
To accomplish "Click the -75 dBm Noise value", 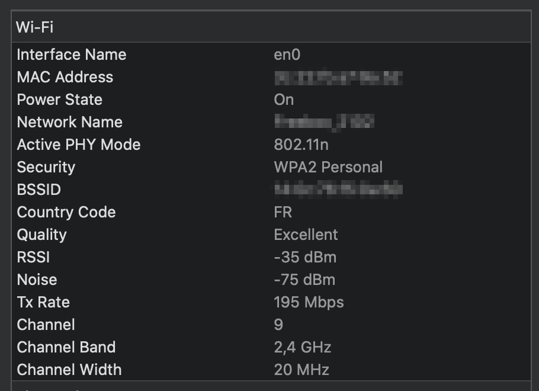I will [304, 280].
